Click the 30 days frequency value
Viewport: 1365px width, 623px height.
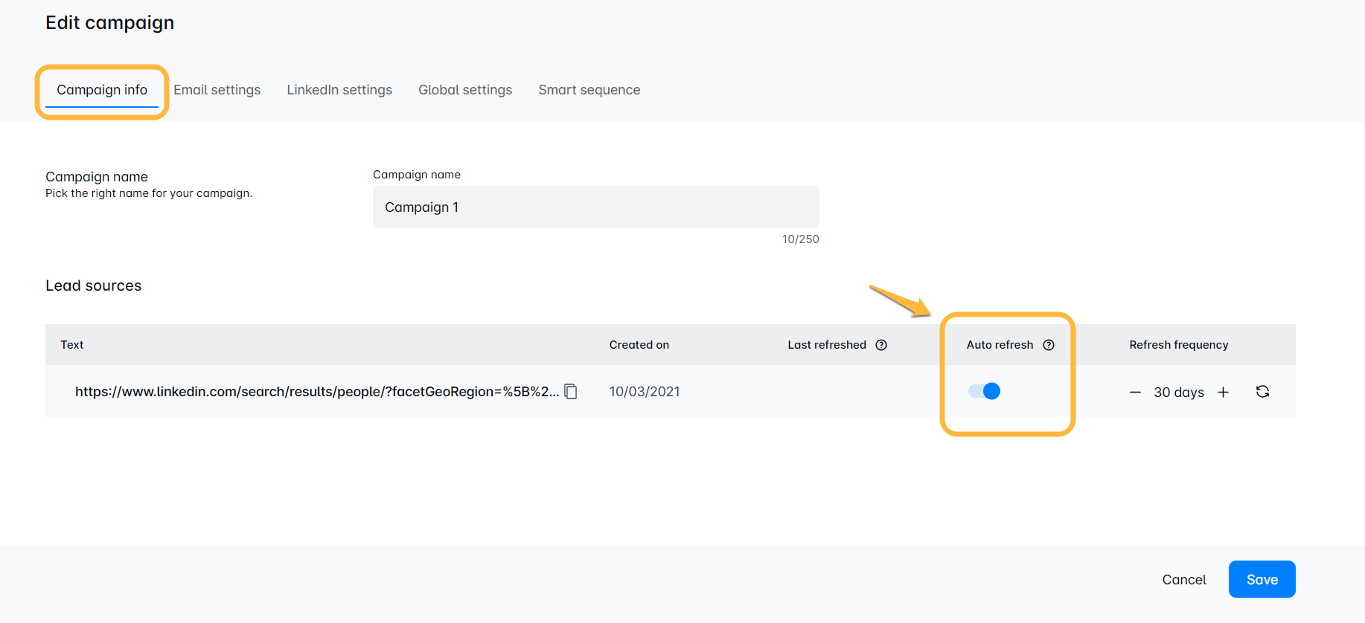pos(1179,393)
